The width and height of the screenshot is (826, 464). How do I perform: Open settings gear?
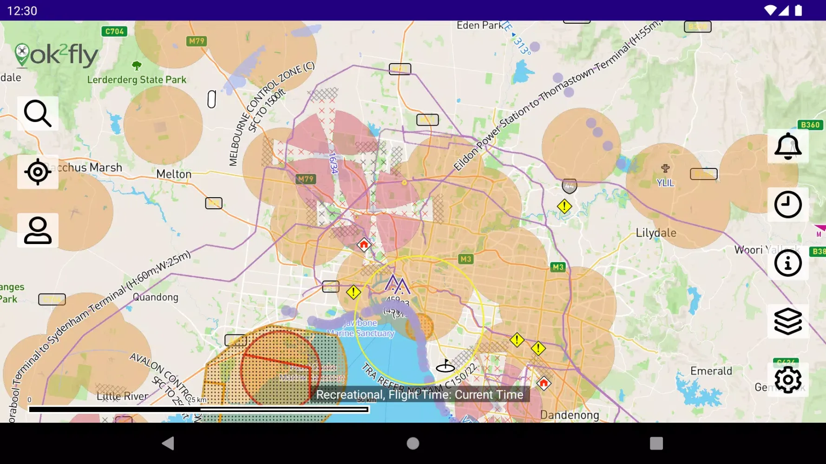(x=787, y=380)
